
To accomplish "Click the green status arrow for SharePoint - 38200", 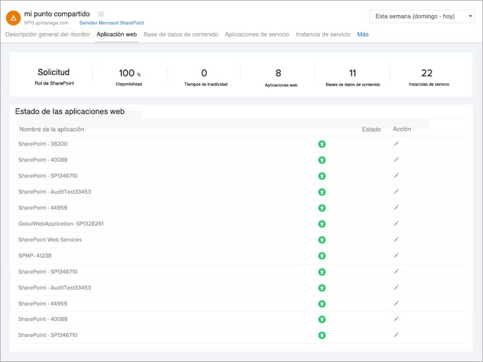I will tap(322, 144).
